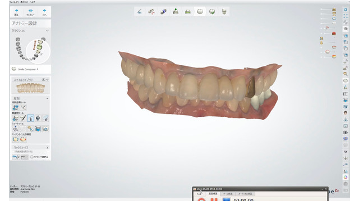The width and height of the screenshot is (359, 201).
Task: Open the first workflow step with blade icon
Action: (x=140, y=11)
